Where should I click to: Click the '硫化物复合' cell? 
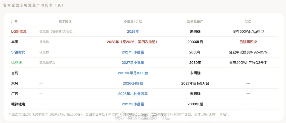pos(47,63)
